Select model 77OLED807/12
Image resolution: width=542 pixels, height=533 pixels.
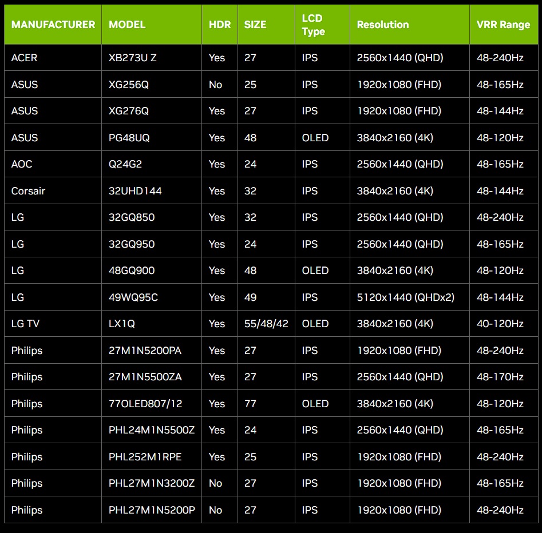[152, 403]
